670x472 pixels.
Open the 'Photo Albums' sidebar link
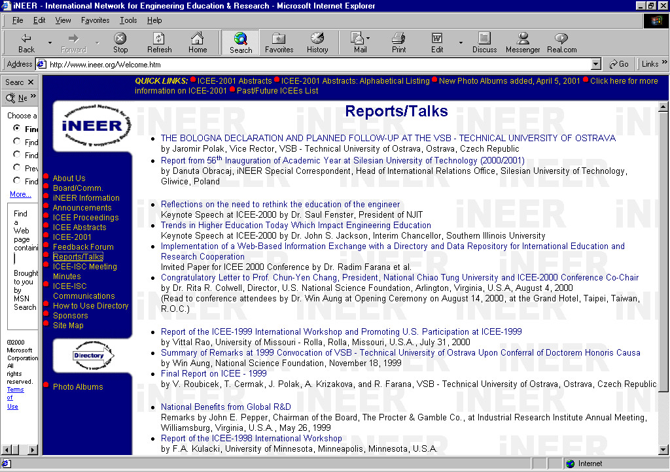[x=79, y=386]
